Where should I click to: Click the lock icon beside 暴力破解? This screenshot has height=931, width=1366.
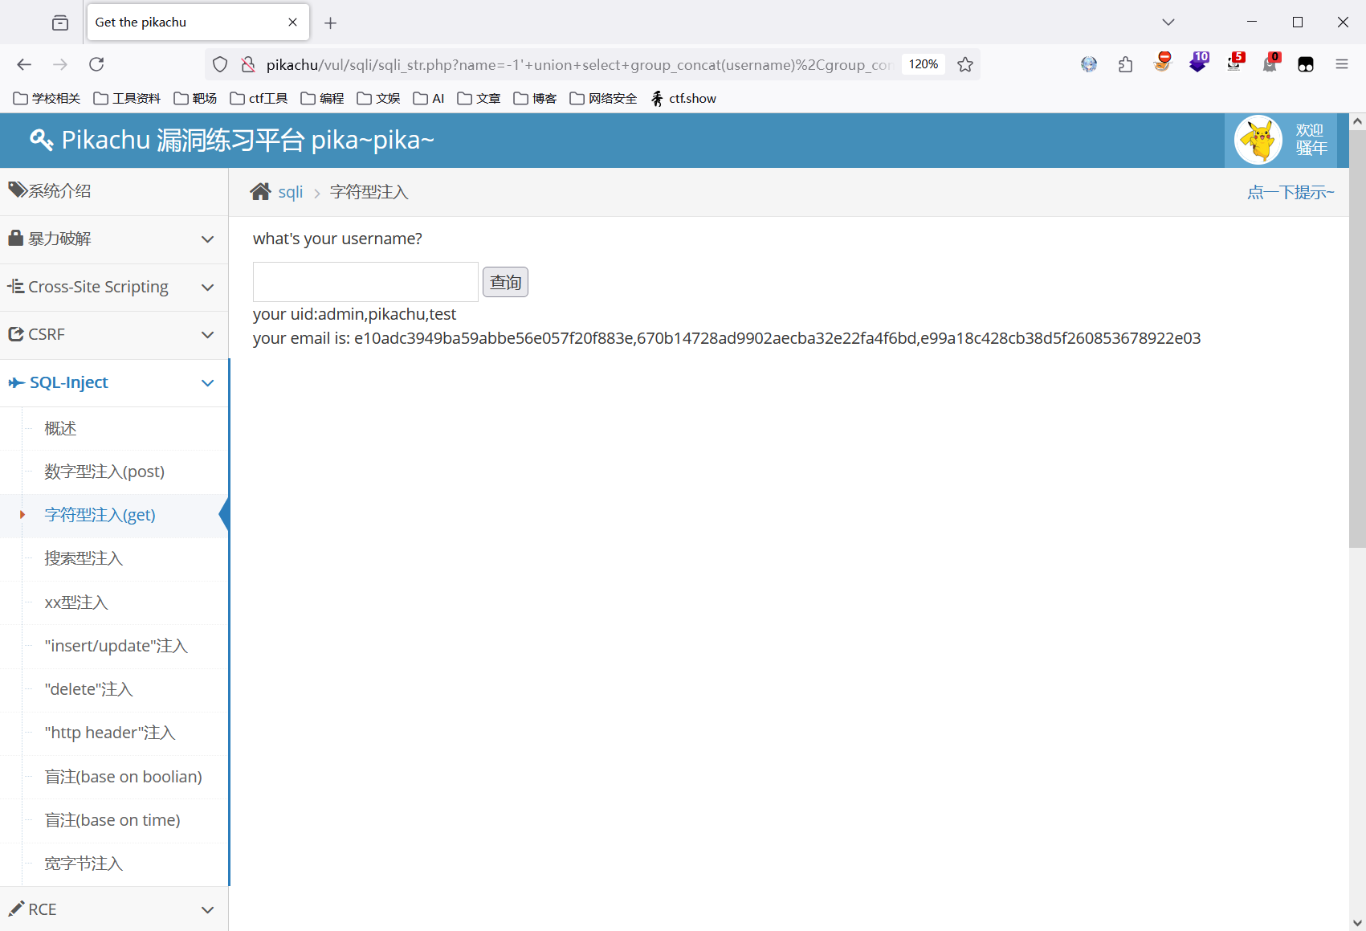(15, 238)
